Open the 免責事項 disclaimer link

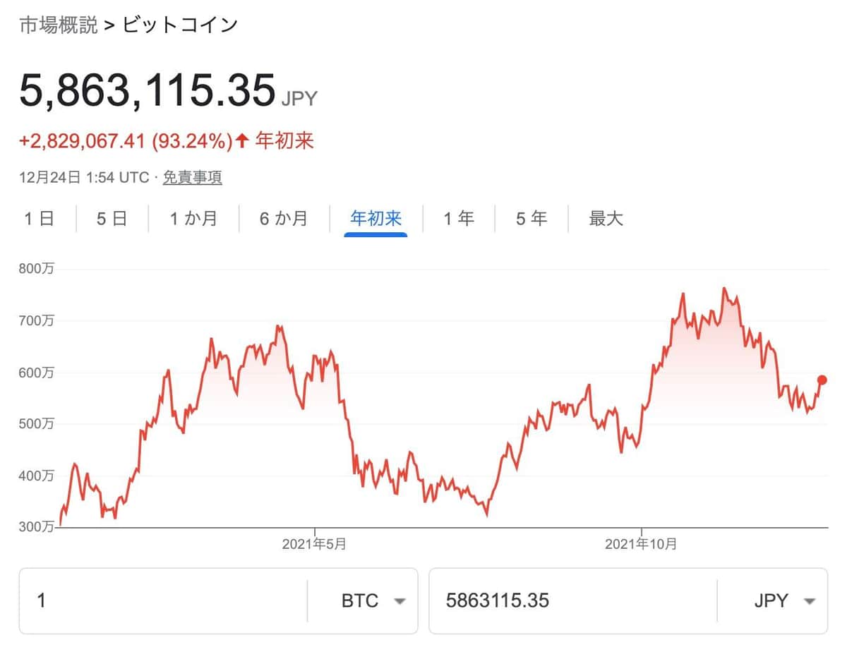click(192, 178)
